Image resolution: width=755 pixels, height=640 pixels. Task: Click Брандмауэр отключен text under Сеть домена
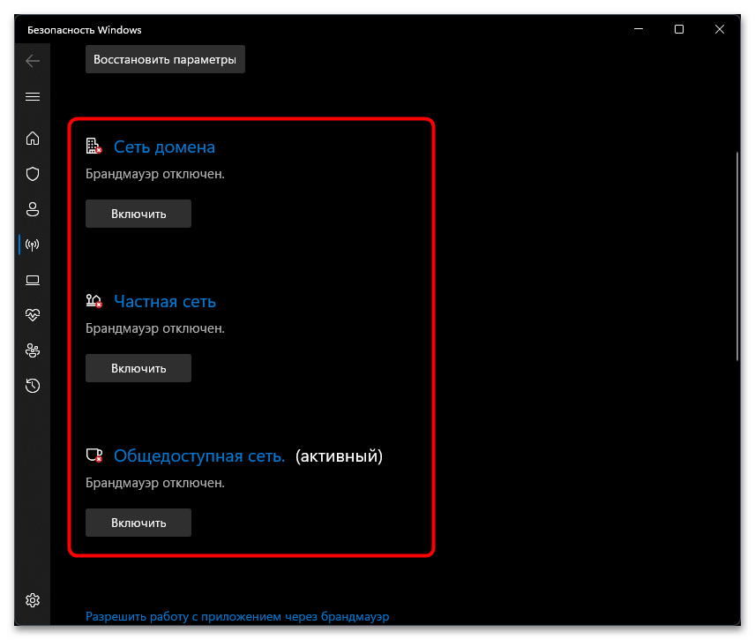coord(155,174)
